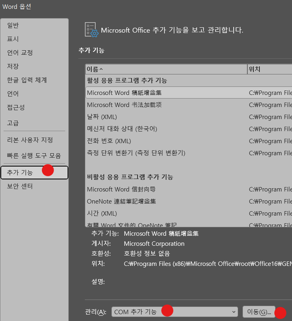292x321 pixels.
Task: Select 언어 교정 in the sidebar
Action: [x=34, y=53]
